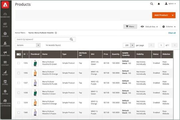Screen dimensions: 180x120
Task: Open the Catalog sidebar menu
Action: tap(5, 35)
